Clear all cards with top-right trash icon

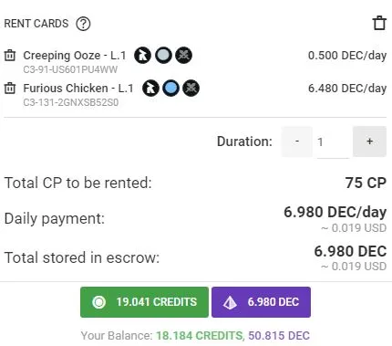379,23
